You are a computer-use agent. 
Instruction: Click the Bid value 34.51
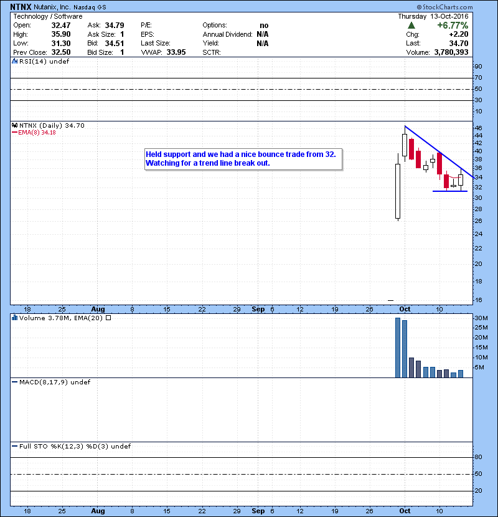pyautogui.click(x=115, y=43)
